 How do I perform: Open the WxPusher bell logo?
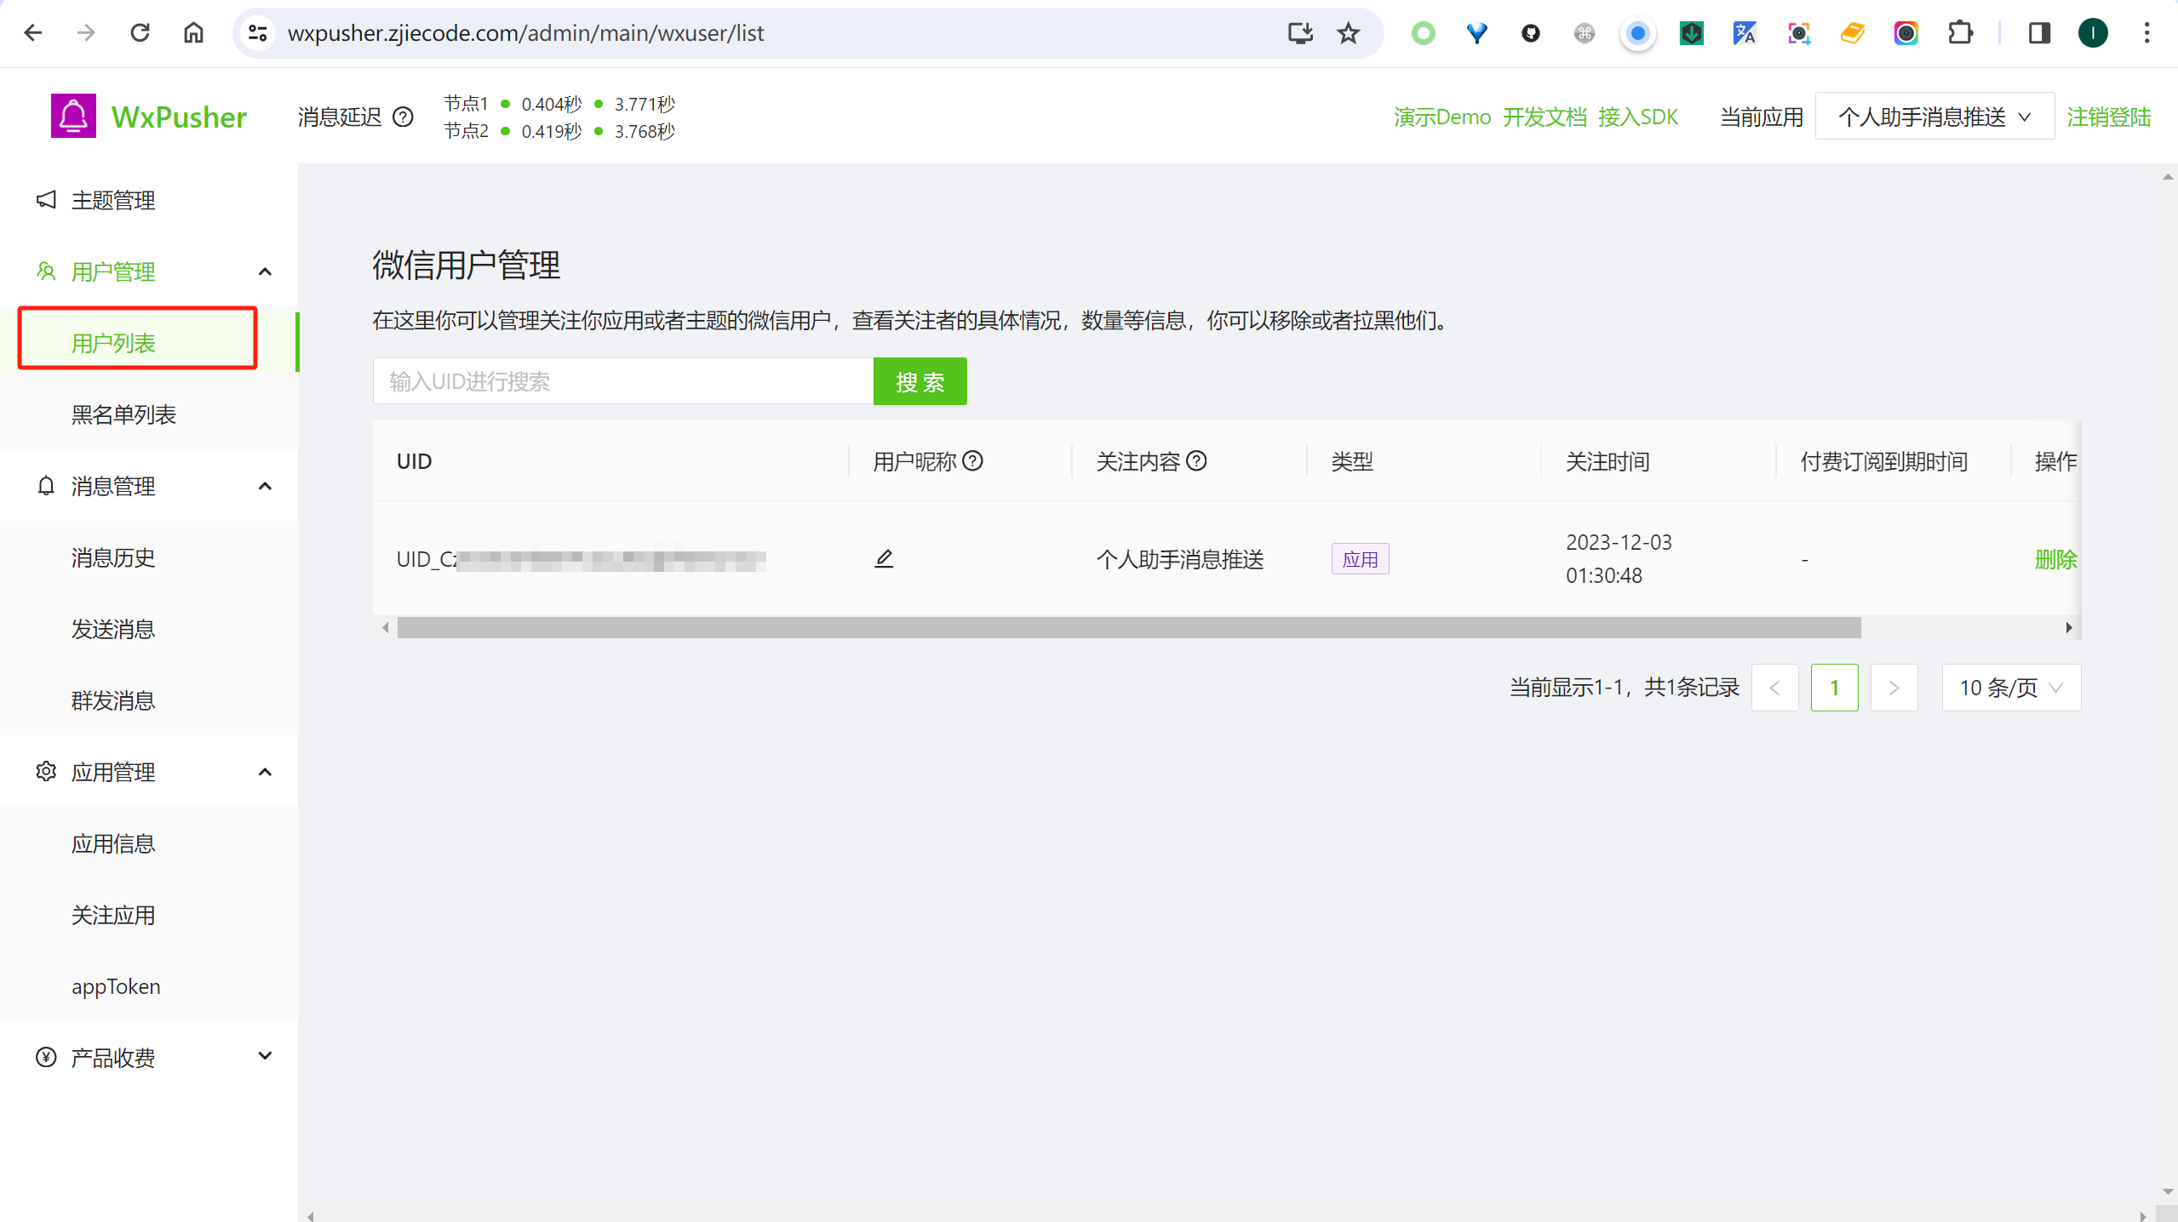coord(72,115)
